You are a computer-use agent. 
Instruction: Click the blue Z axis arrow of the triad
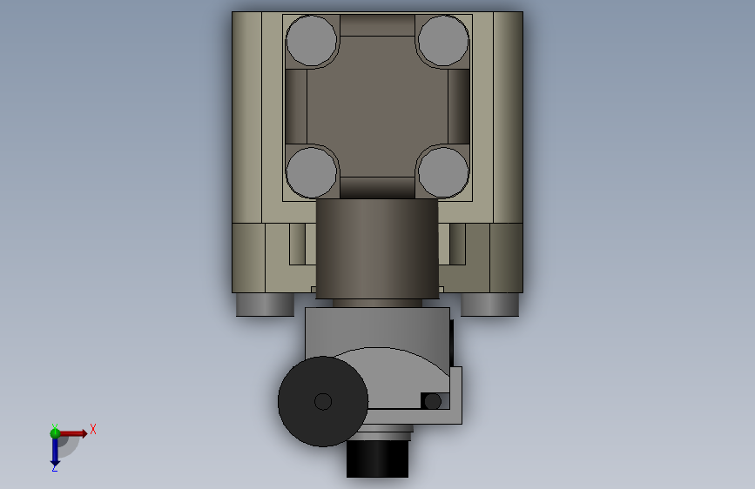pyautogui.click(x=55, y=452)
